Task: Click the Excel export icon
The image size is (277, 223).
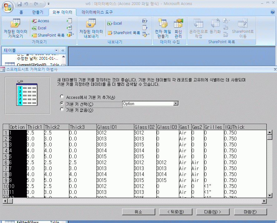Action: coord(110,23)
